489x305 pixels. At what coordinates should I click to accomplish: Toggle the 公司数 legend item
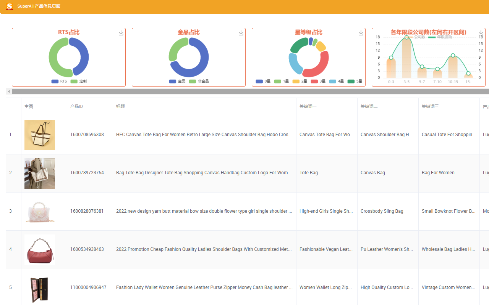click(x=415, y=37)
